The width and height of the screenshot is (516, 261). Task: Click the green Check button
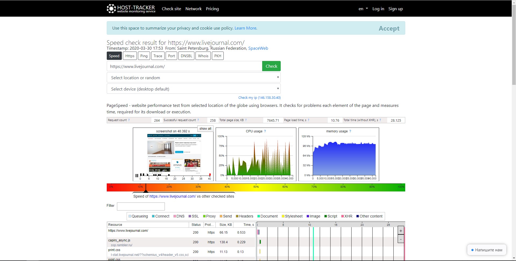(x=271, y=66)
